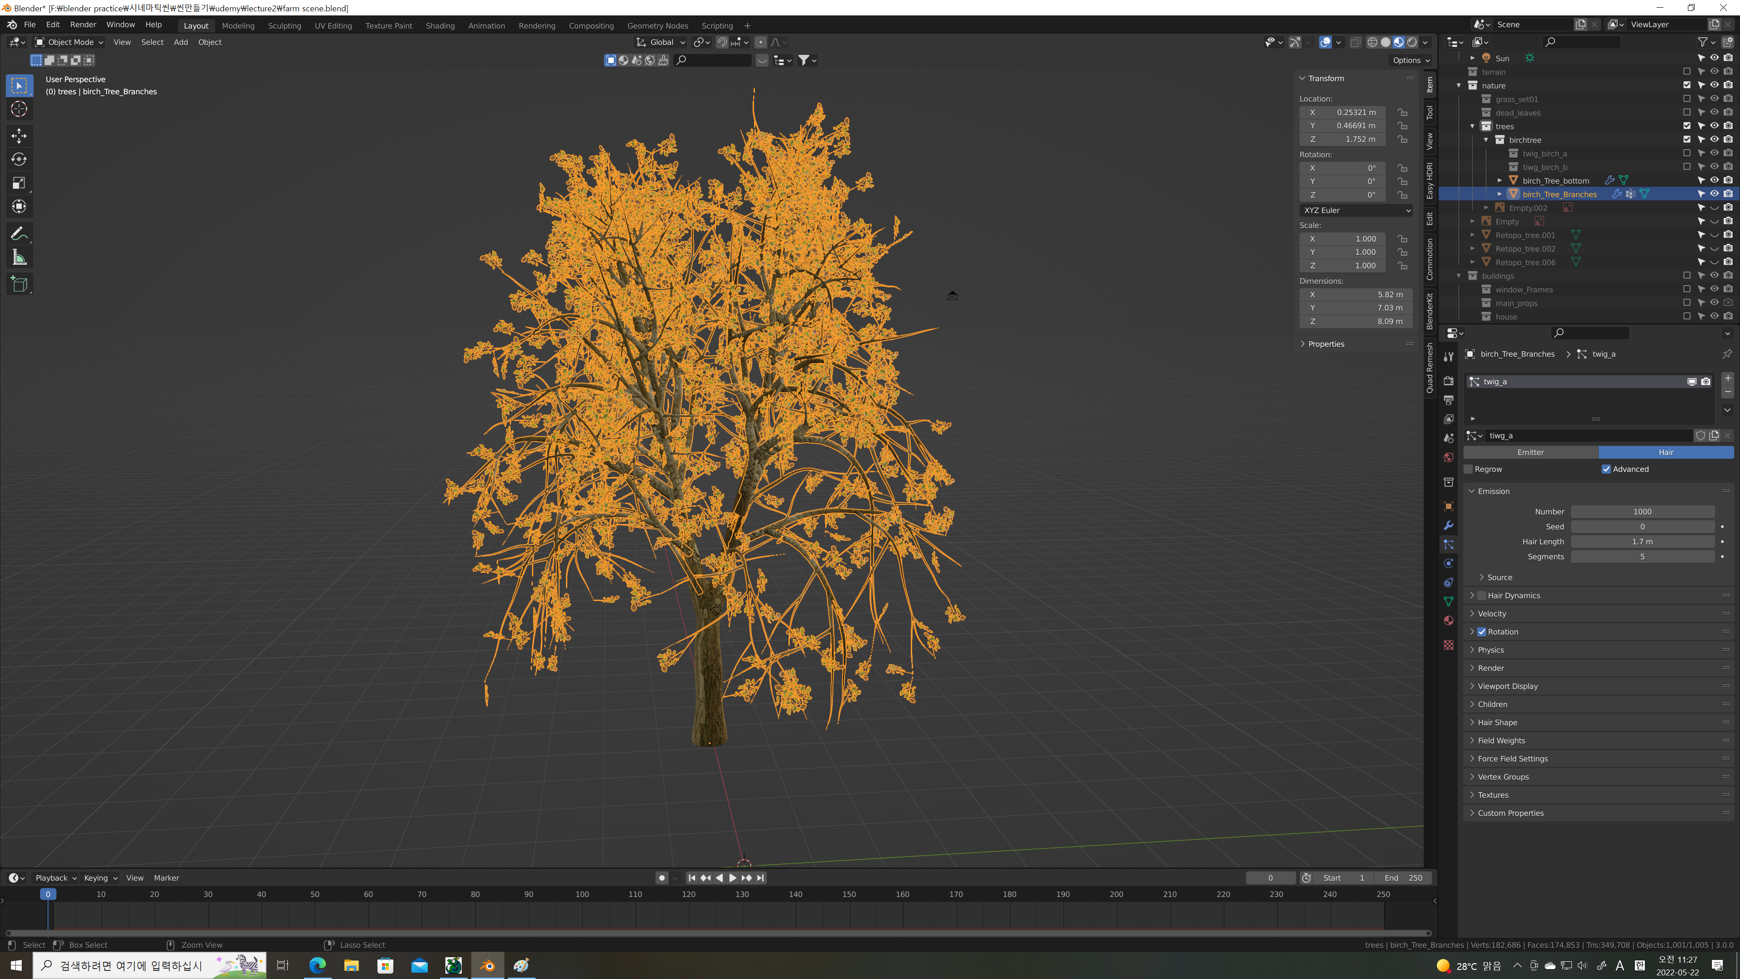Hide birch_Tree_bottom with its eye icon

[x=1714, y=180]
